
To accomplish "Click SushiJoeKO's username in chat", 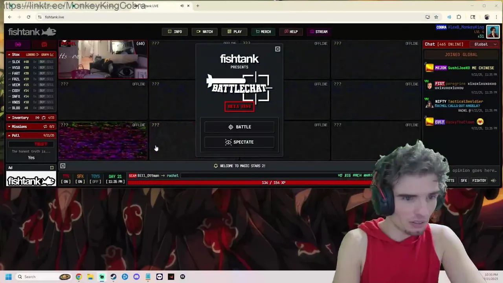I will [459, 68].
